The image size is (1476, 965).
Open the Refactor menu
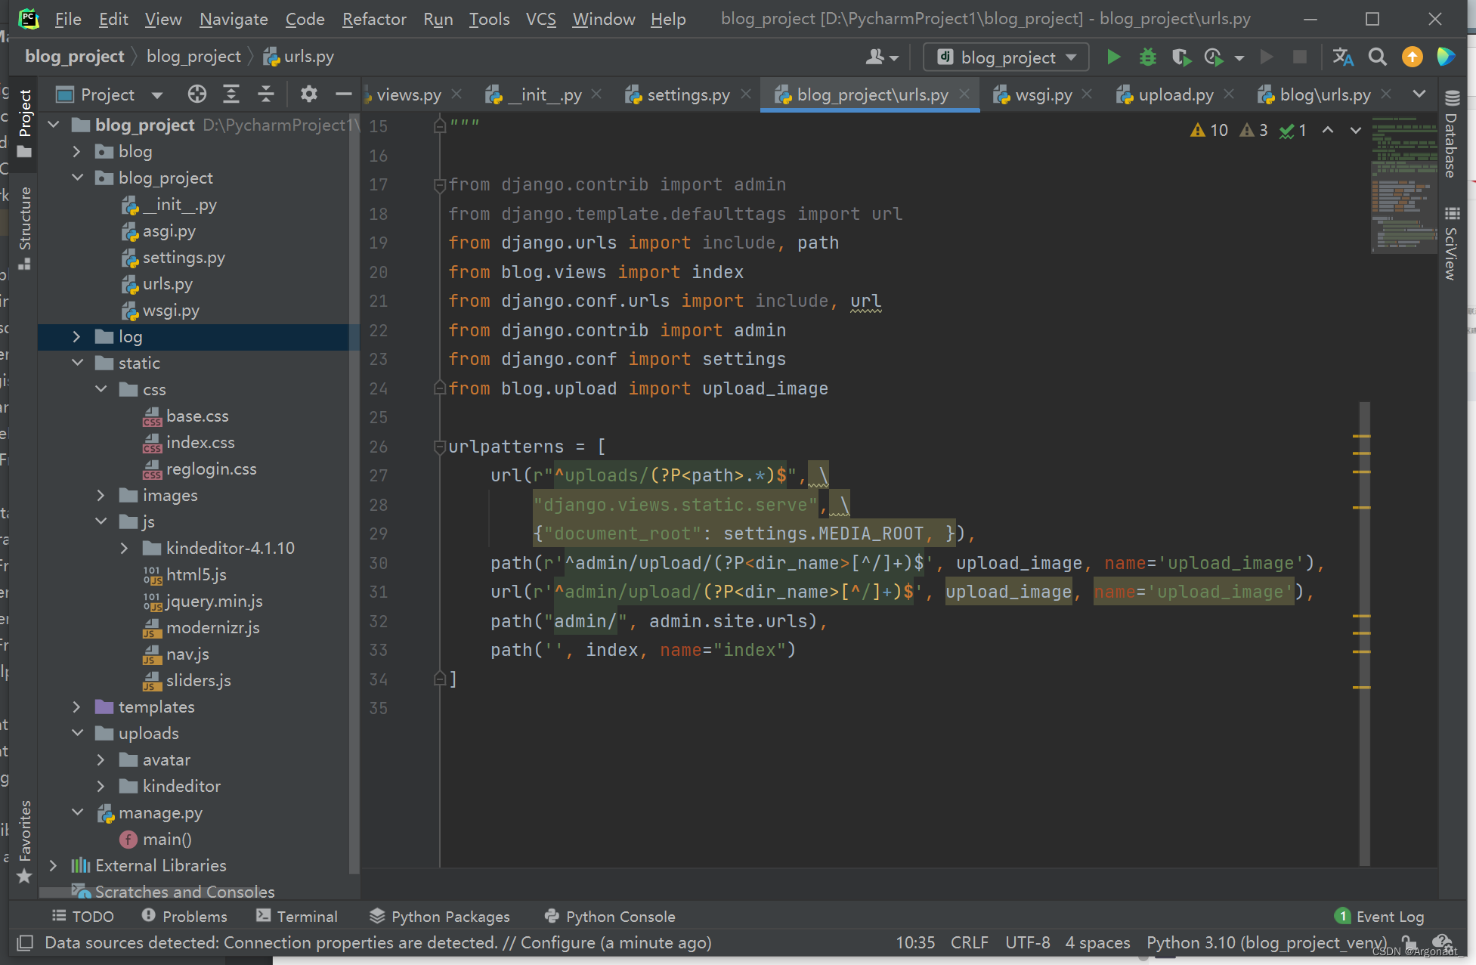pos(374,19)
